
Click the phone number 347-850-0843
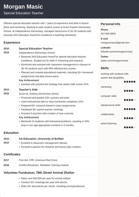(108, 34)
